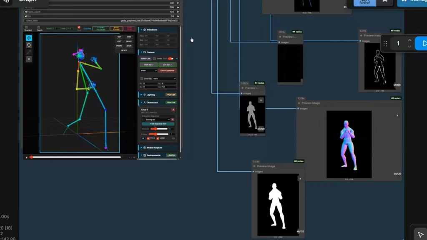The width and height of the screenshot is (427, 240).
Task: Click the blue Run play button
Action: tap(422, 43)
